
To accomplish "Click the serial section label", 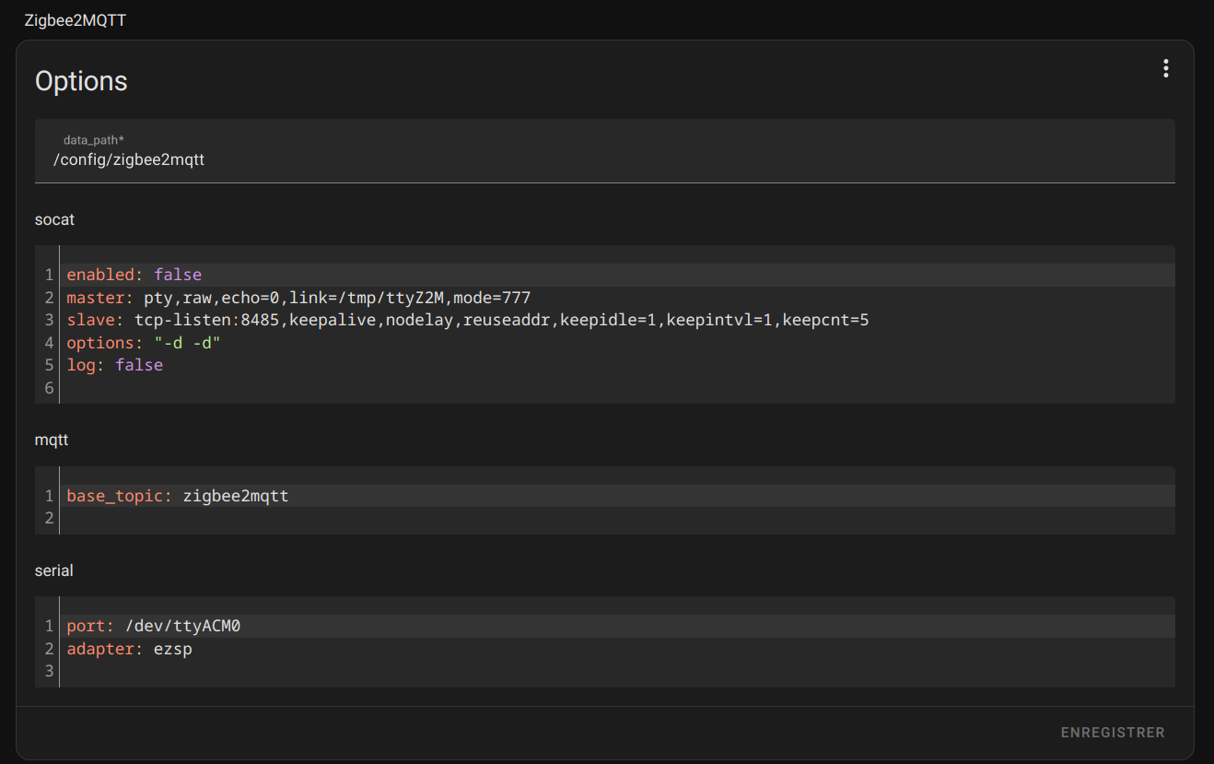I will [53, 570].
